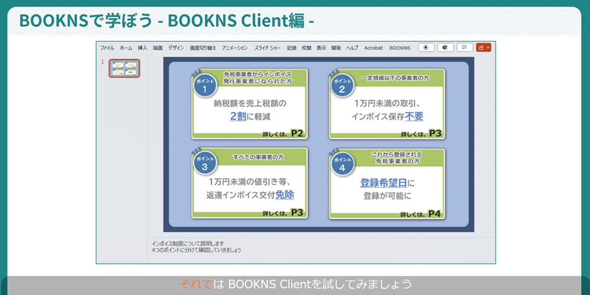Click the ポイント 3 circle badge

tap(205, 163)
